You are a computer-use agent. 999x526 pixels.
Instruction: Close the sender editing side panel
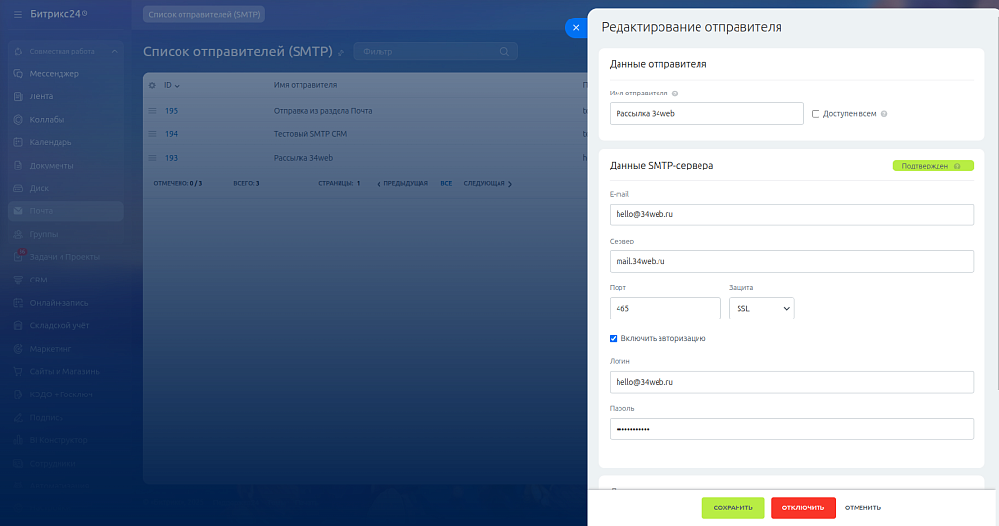click(x=576, y=28)
